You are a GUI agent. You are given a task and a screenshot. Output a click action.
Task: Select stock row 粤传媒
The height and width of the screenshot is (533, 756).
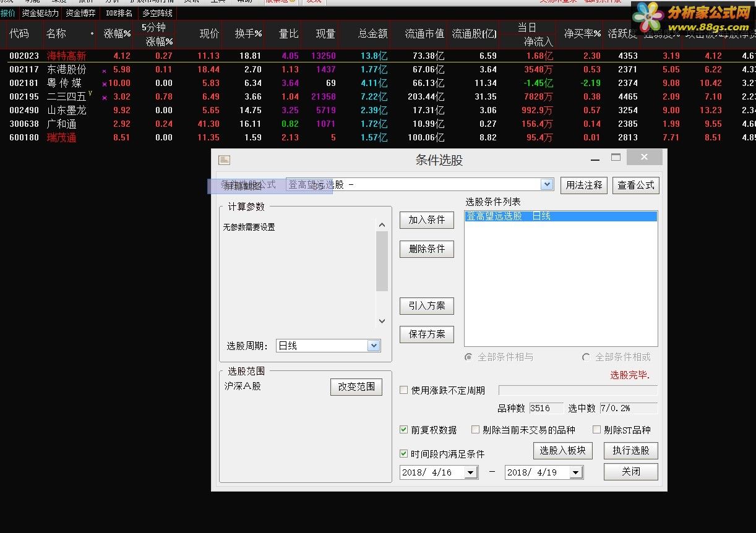click(x=378, y=83)
